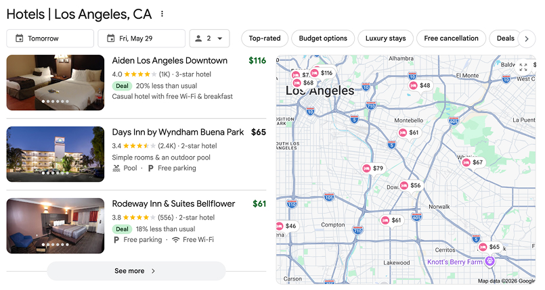This screenshot has width=545, height=290.
Task: Click '20% less than usual' deal text
Action: 167,86
